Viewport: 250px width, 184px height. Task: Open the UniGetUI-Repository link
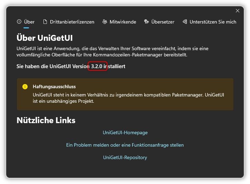pos(125,158)
